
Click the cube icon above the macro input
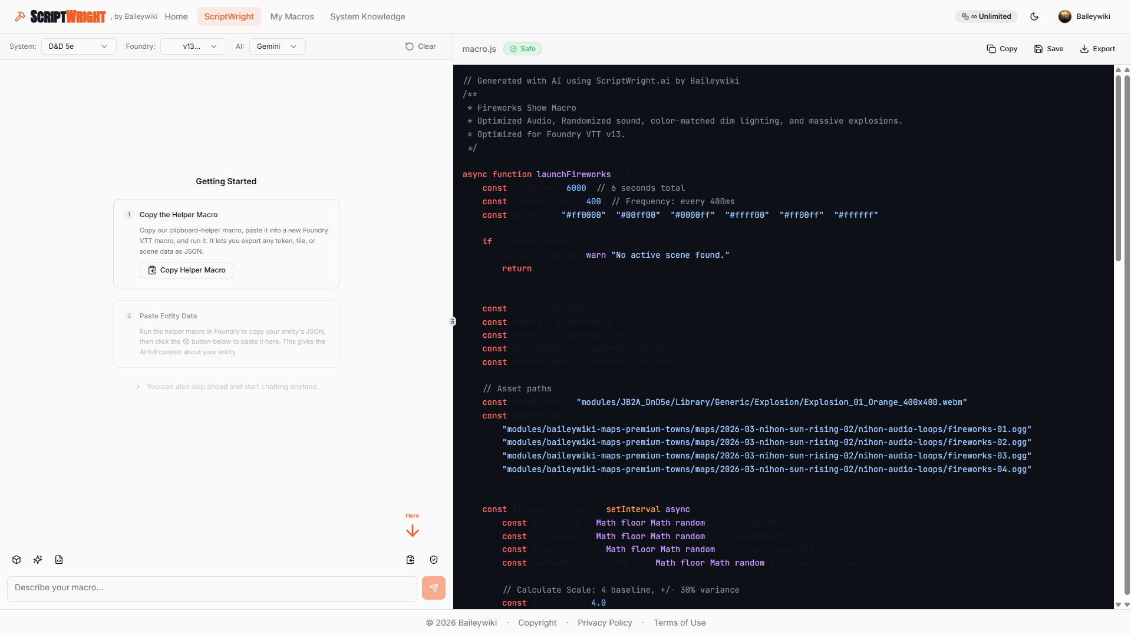pyautogui.click(x=17, y=560)
